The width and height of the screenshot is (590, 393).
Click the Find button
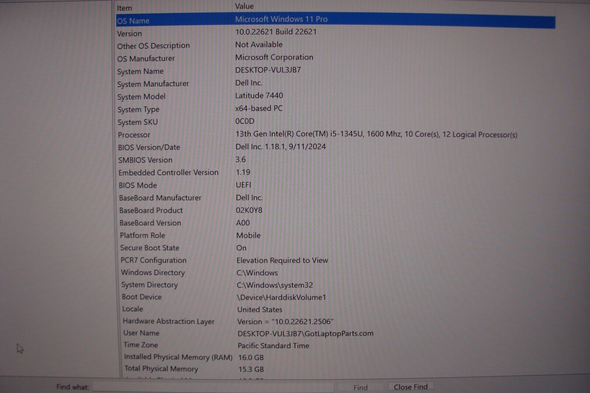pos(360,387)
